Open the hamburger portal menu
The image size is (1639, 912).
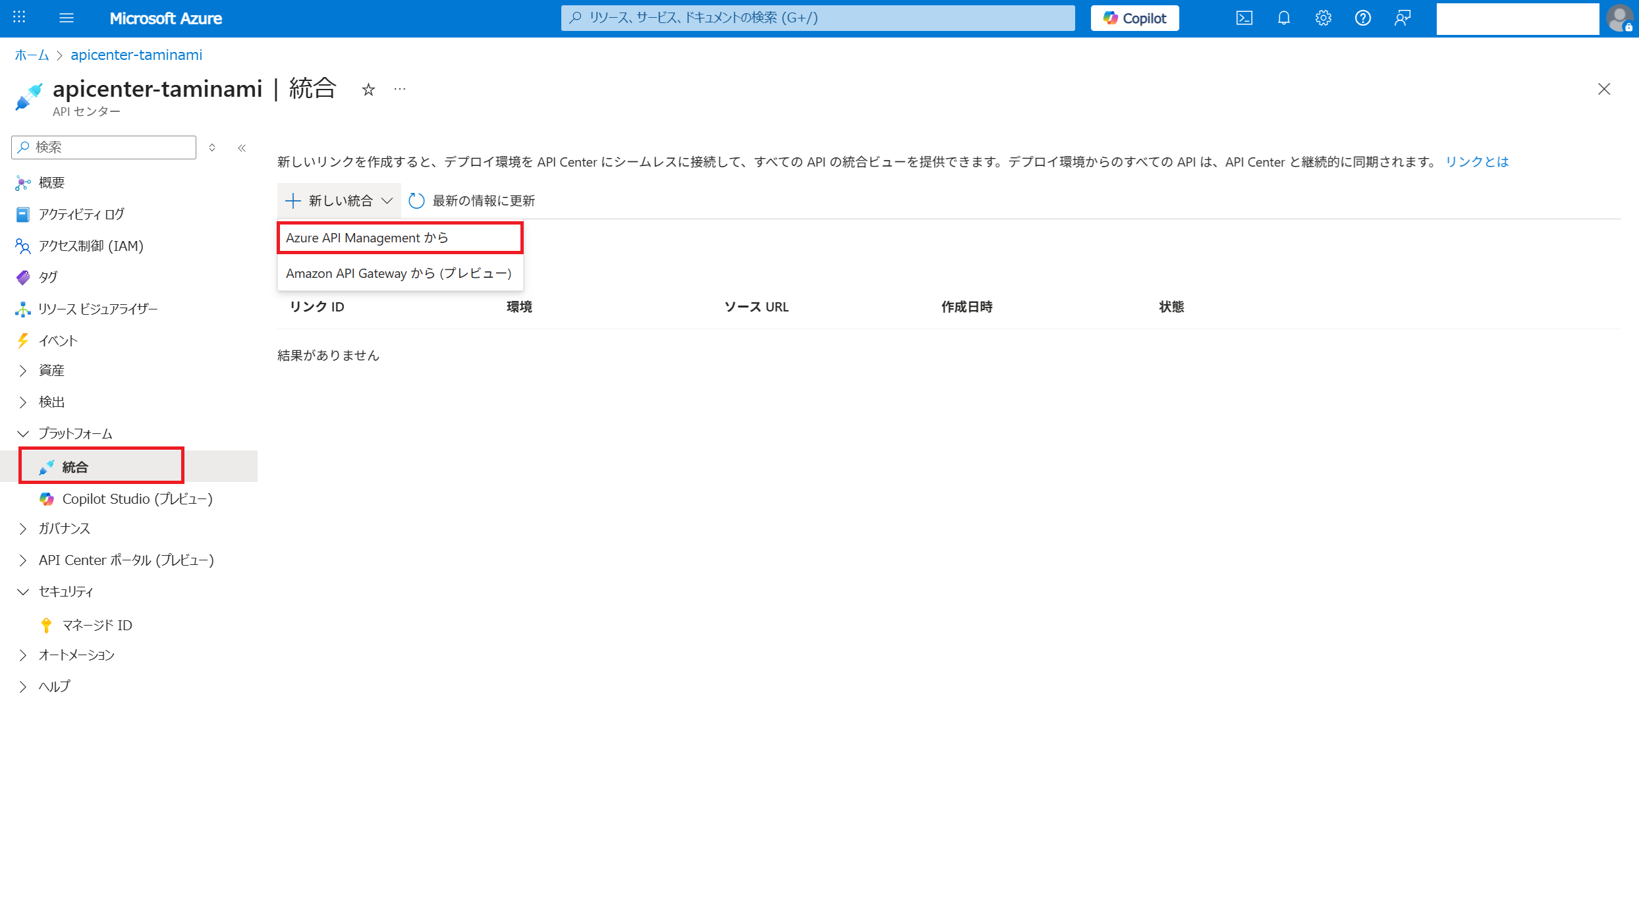point(67,18)
